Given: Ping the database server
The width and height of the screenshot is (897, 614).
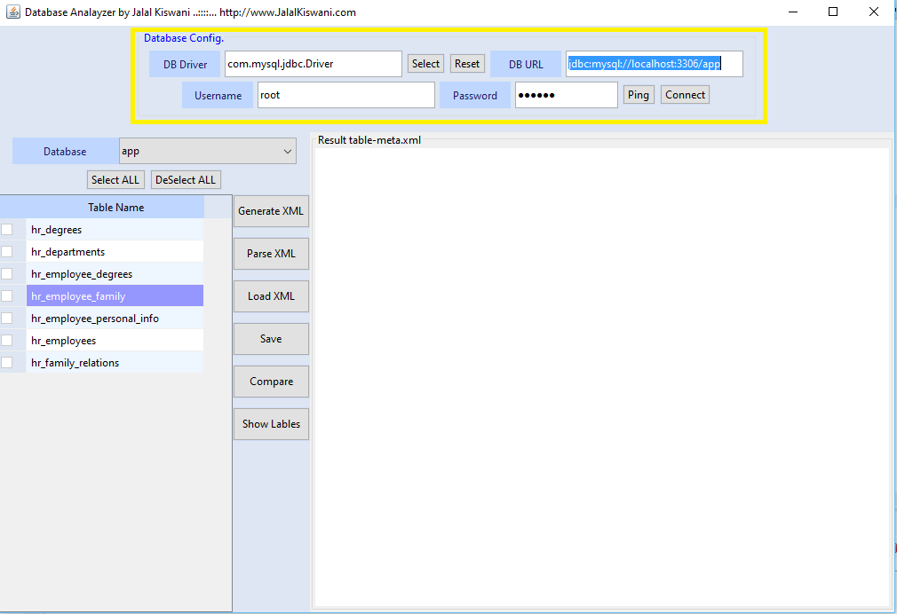Looking at the screenshot, I should (638, 95).
